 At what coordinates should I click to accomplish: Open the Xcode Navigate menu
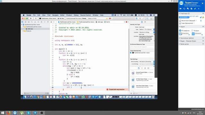click(55, 15)
